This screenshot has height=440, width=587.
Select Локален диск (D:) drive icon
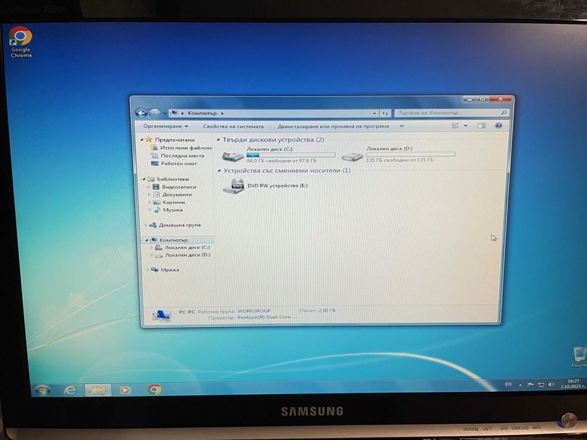(x=352, y=157)
